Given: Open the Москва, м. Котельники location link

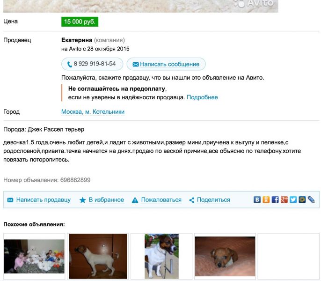Looking at the screenshot, I should [x=93, y=112].
